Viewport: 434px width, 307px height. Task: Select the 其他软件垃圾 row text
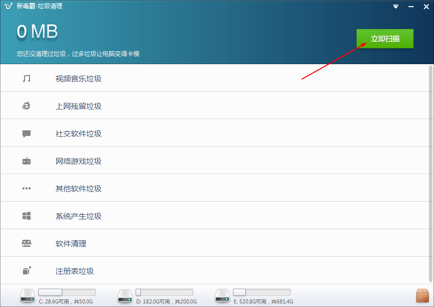(x=79, y=189)
